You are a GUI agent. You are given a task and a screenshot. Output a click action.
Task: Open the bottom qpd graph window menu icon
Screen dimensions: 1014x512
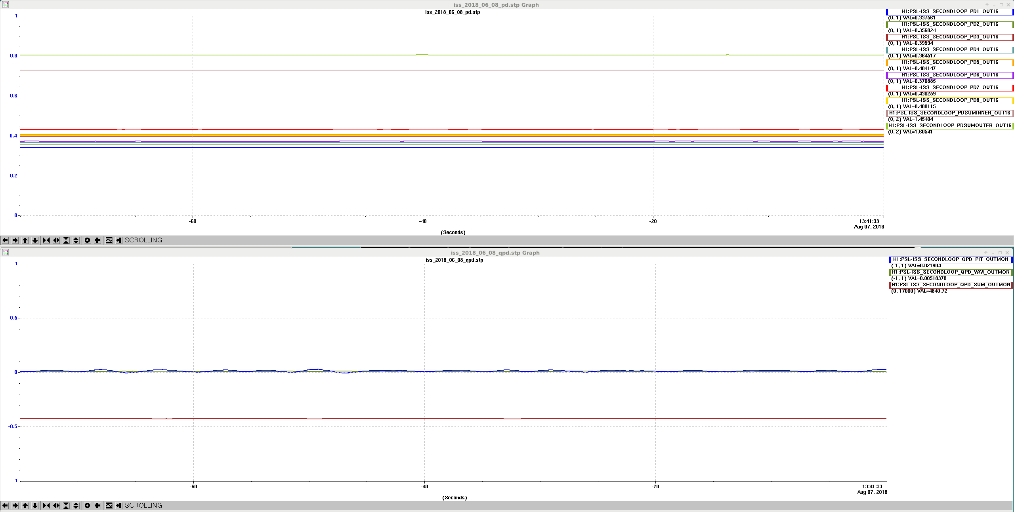(x=6, y=252)
